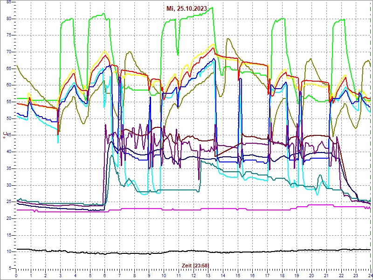Click hour 3 on the time axis
373x280 pixels.
tap(60, 275)
